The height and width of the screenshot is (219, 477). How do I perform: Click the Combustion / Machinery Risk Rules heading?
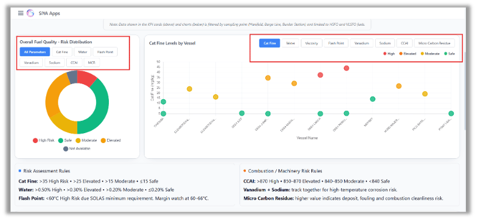click(285, 171)
